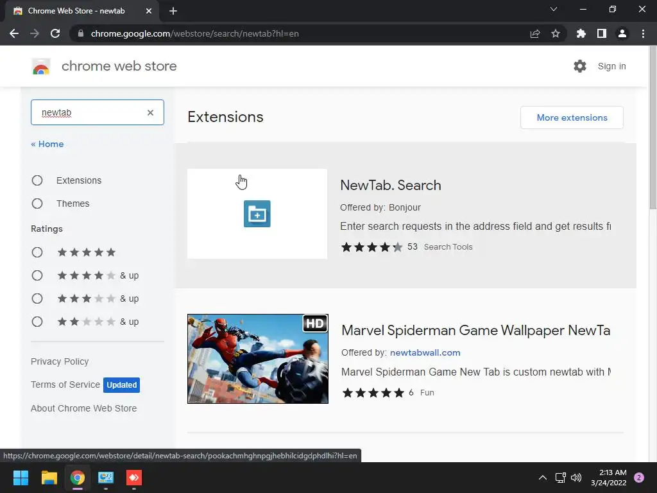Click More extensions button
This screenshot has width=657, height=493.
coord(572,117)
